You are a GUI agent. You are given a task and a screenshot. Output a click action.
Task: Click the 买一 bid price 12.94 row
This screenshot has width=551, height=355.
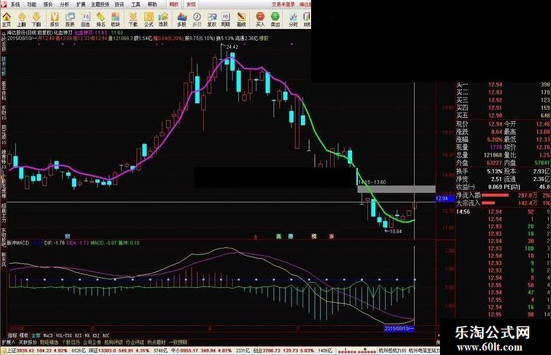503,85
